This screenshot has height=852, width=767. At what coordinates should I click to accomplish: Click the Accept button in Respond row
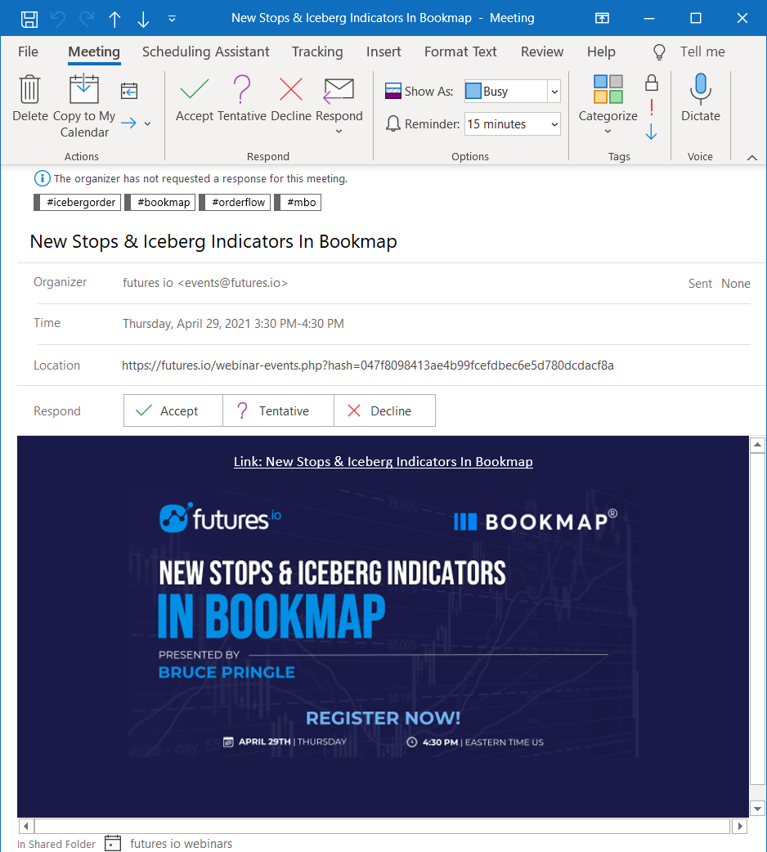(x=173, y=410)
